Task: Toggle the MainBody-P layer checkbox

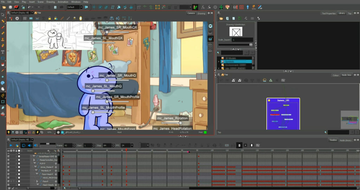Action: coord(19,170)
